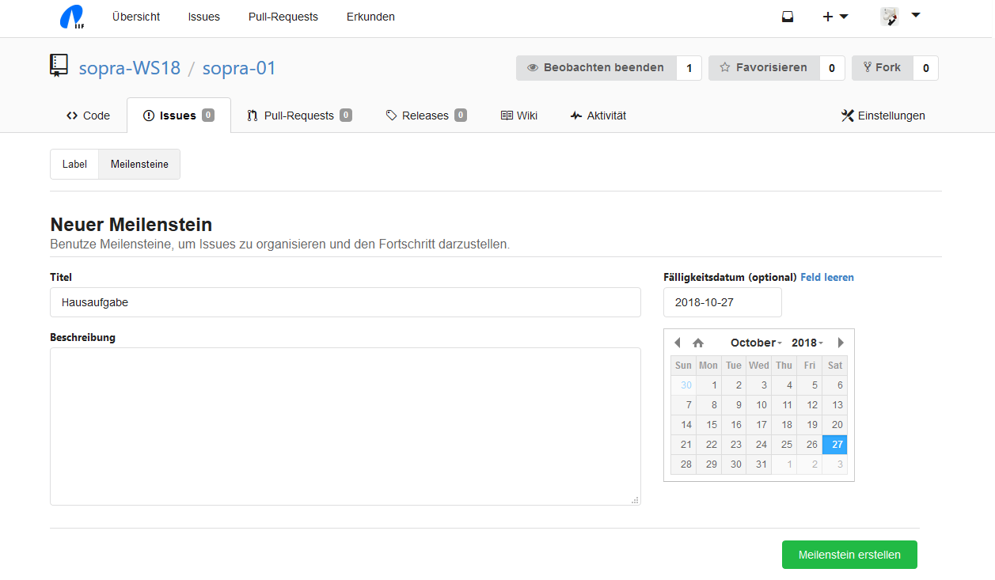Click the repository book icon
The height and width of the screenshot is (580, 995).
[x=59, y=66]
